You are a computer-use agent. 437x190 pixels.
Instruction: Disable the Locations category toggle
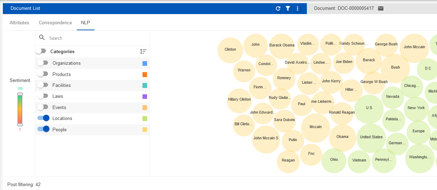pyautogui.click(x=43, y=118)
